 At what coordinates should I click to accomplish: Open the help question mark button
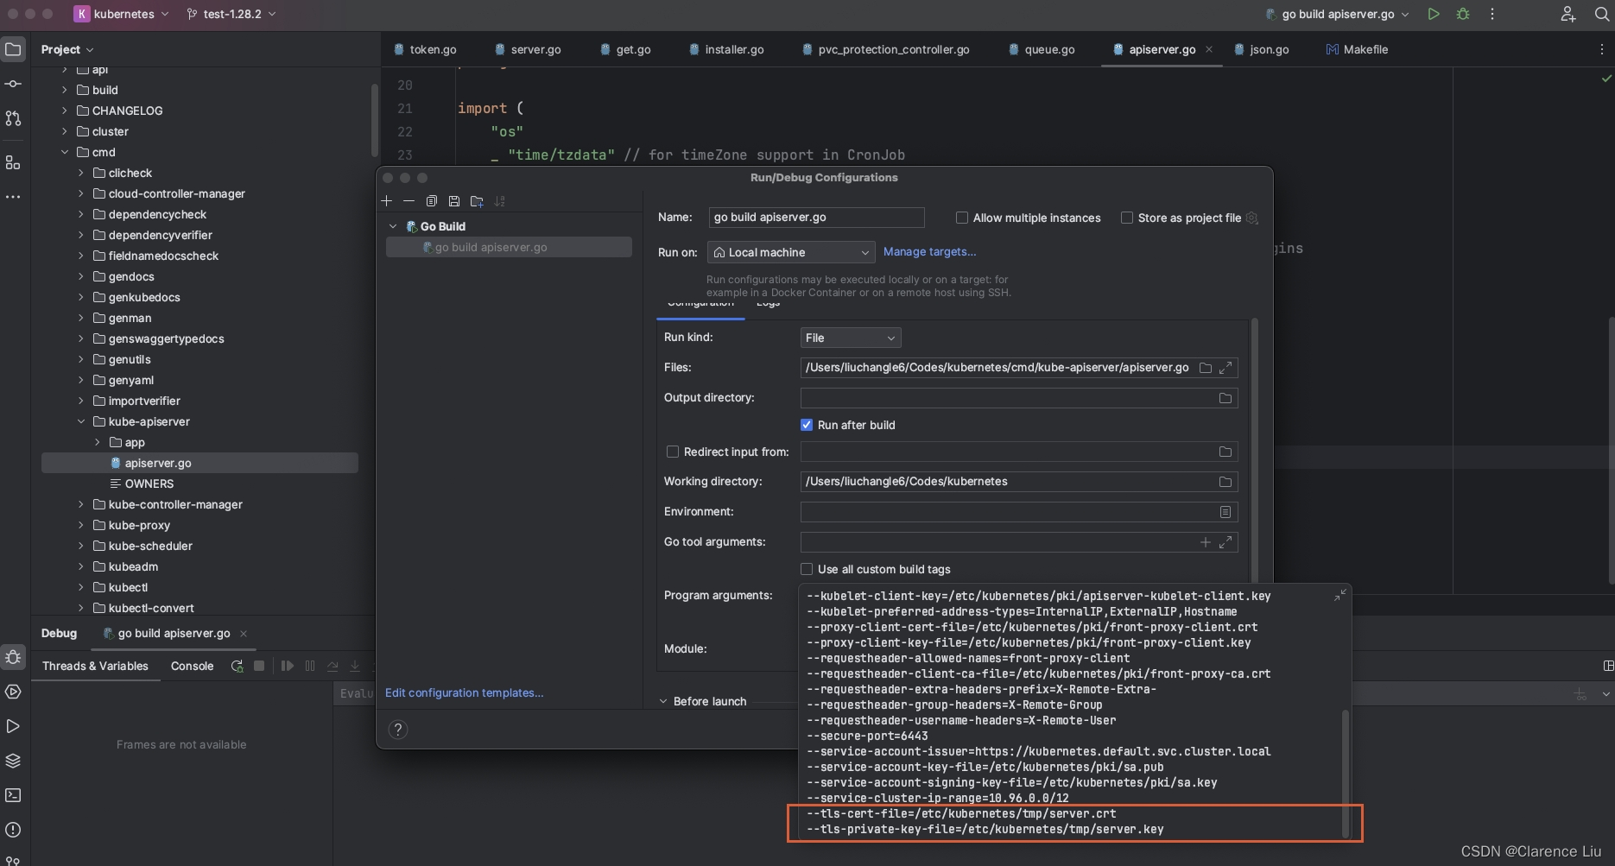pyautogui.click(x=397, y=730)
